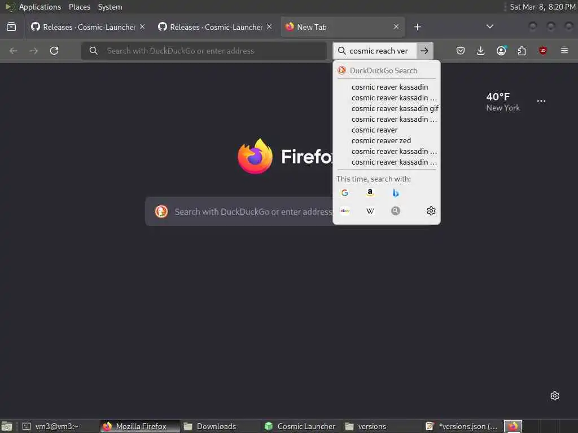Screen dimensions: 578x433
Task: Open the System menu
Action: 110,7
